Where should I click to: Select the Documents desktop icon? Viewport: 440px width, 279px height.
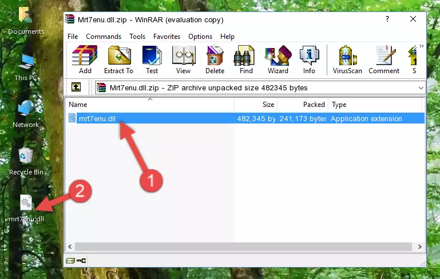(x=26, y=21)
